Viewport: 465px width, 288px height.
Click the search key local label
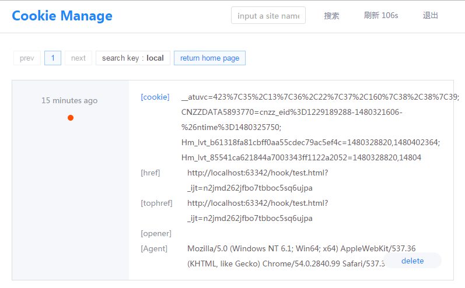(133, 58)
